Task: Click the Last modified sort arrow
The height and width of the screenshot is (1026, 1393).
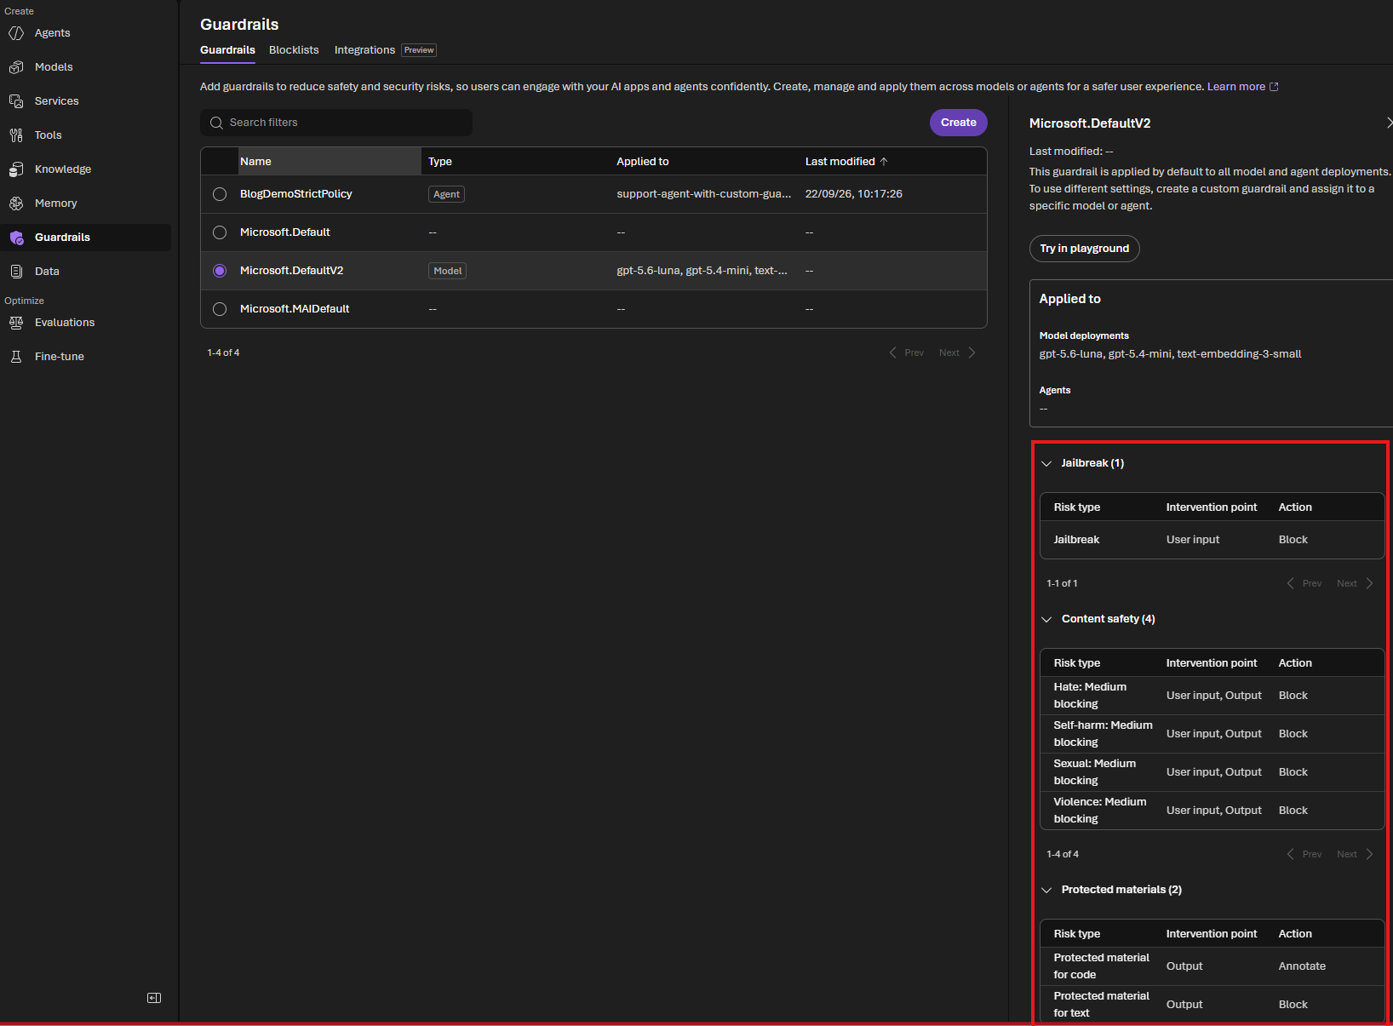Action: point(884,162)
